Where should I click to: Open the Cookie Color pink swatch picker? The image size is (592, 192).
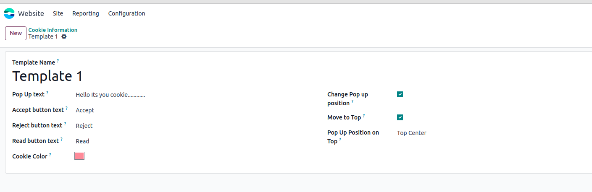79,156
